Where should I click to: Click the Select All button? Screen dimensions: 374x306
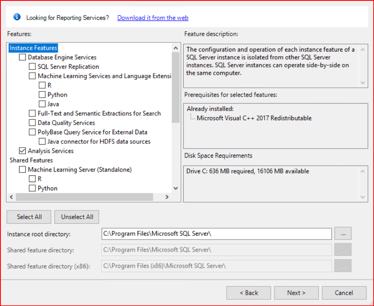point(29,217)
